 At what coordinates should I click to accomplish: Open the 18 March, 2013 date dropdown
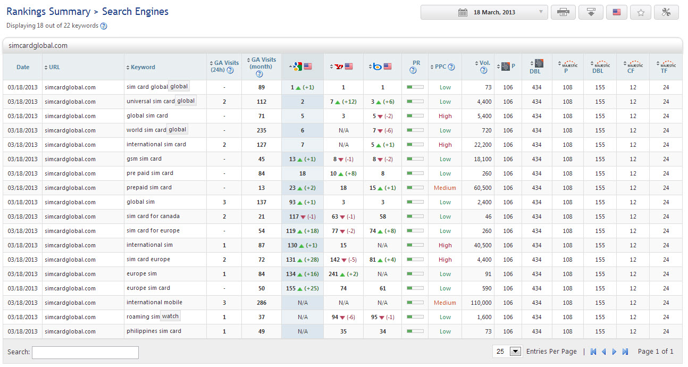click(484, 12)
